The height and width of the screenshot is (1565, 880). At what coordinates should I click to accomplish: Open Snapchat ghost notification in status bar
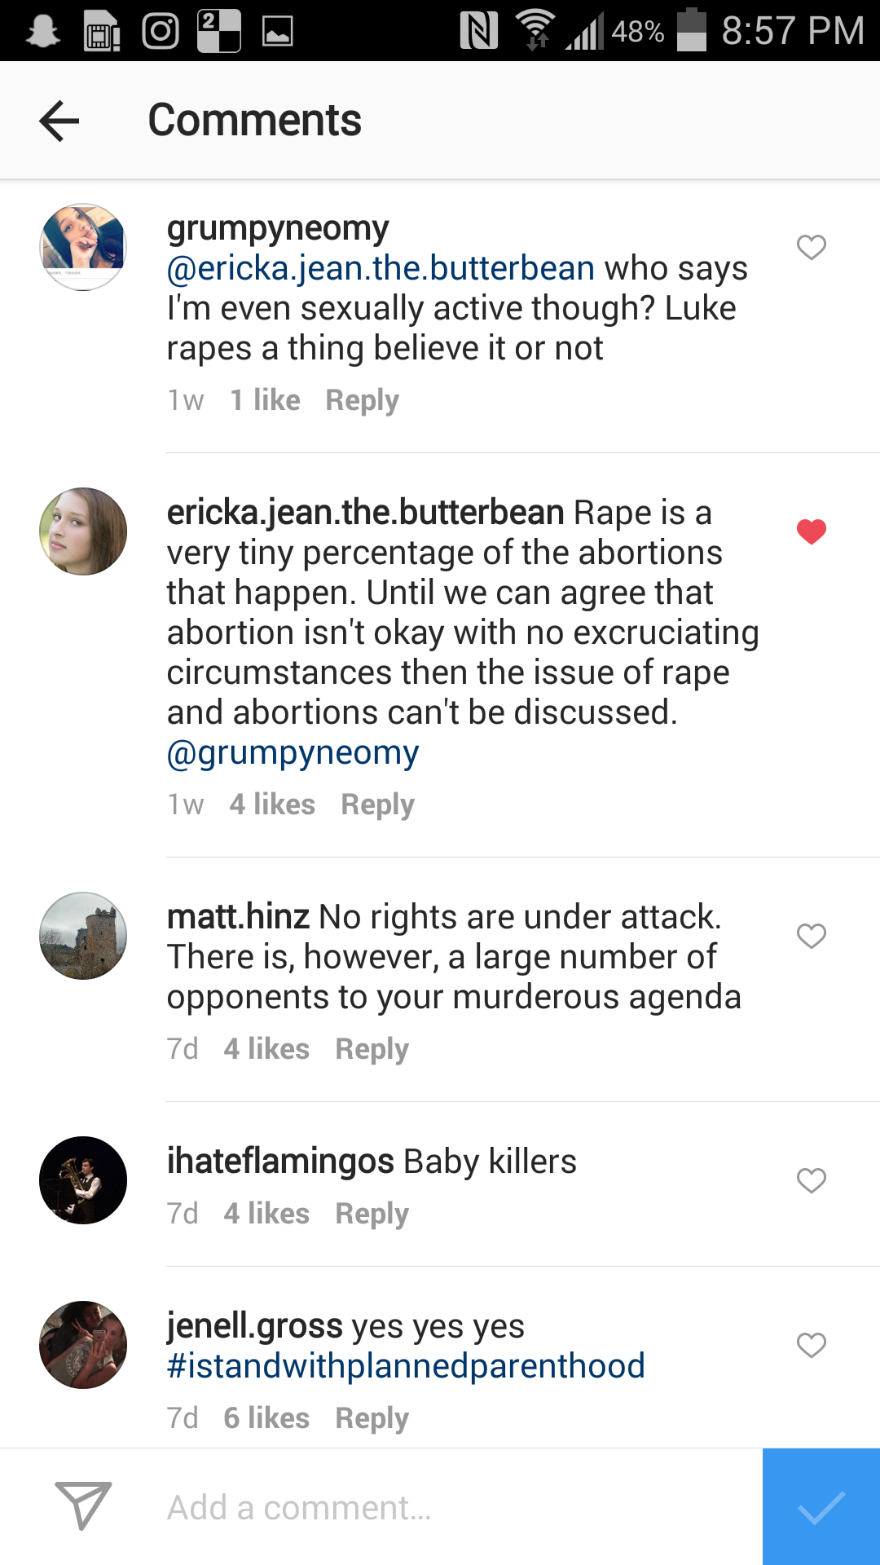coord(42,32)
